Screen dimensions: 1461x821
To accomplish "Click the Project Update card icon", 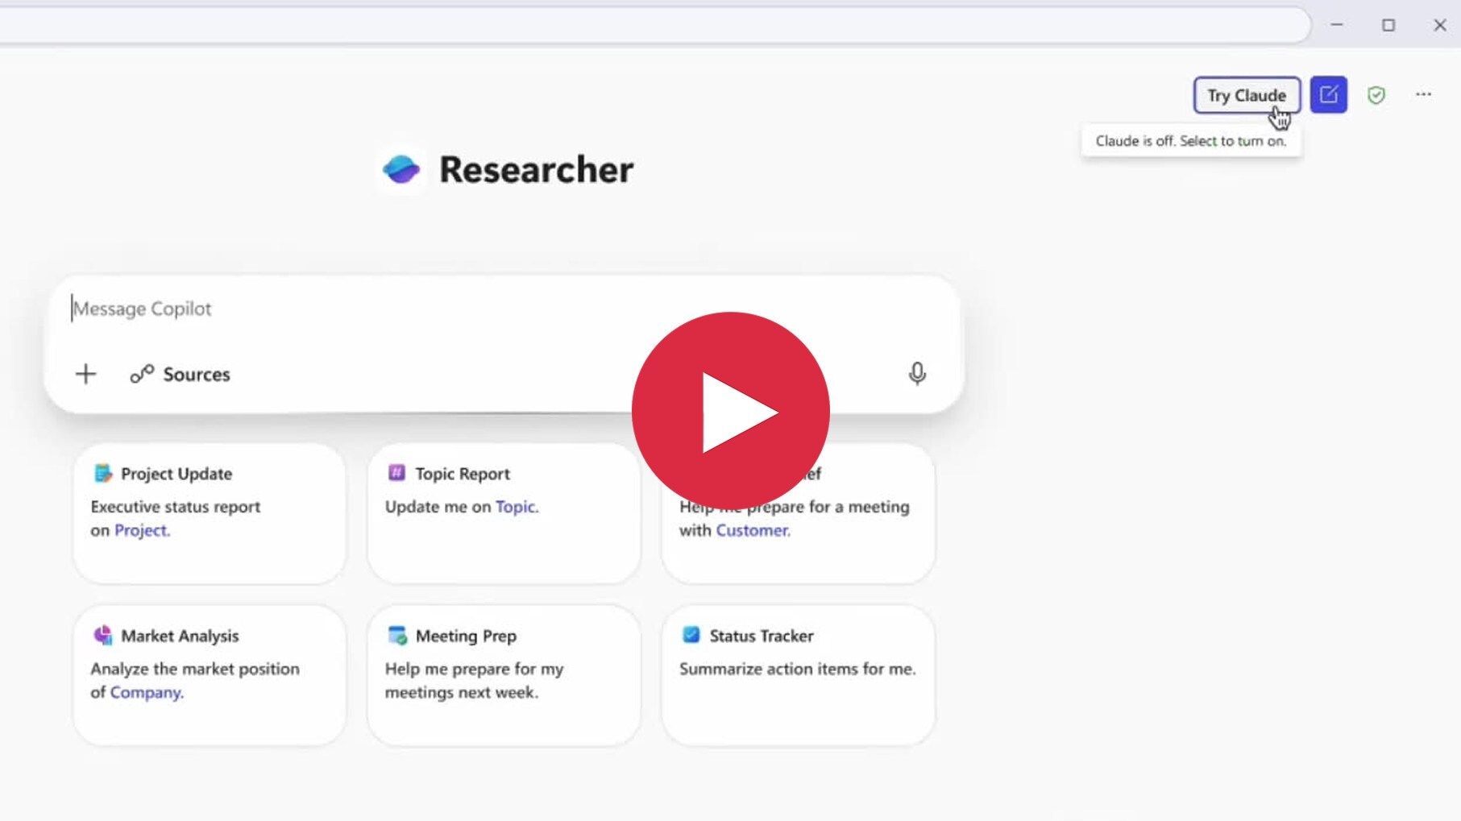I will coord(102,473).
